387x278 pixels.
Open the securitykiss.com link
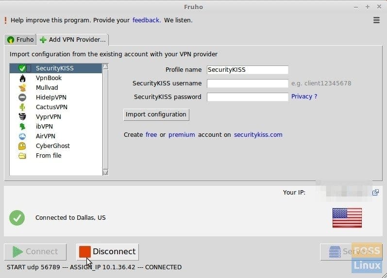(258, 135)
